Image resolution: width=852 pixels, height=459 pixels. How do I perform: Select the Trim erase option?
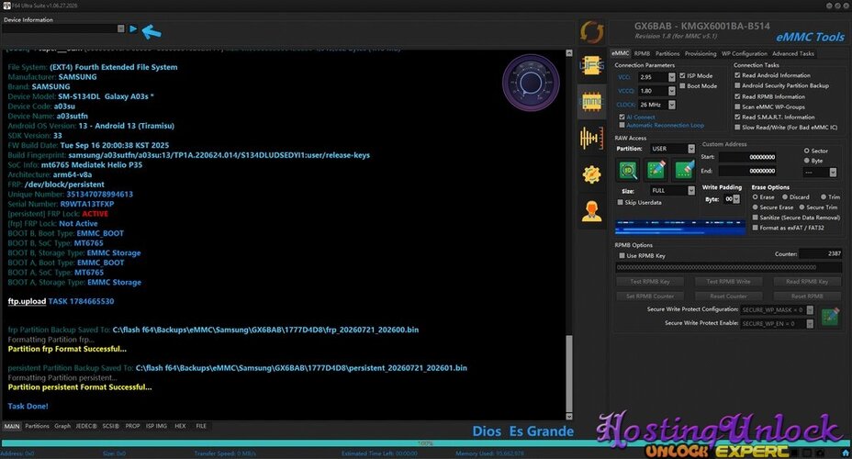824,196
